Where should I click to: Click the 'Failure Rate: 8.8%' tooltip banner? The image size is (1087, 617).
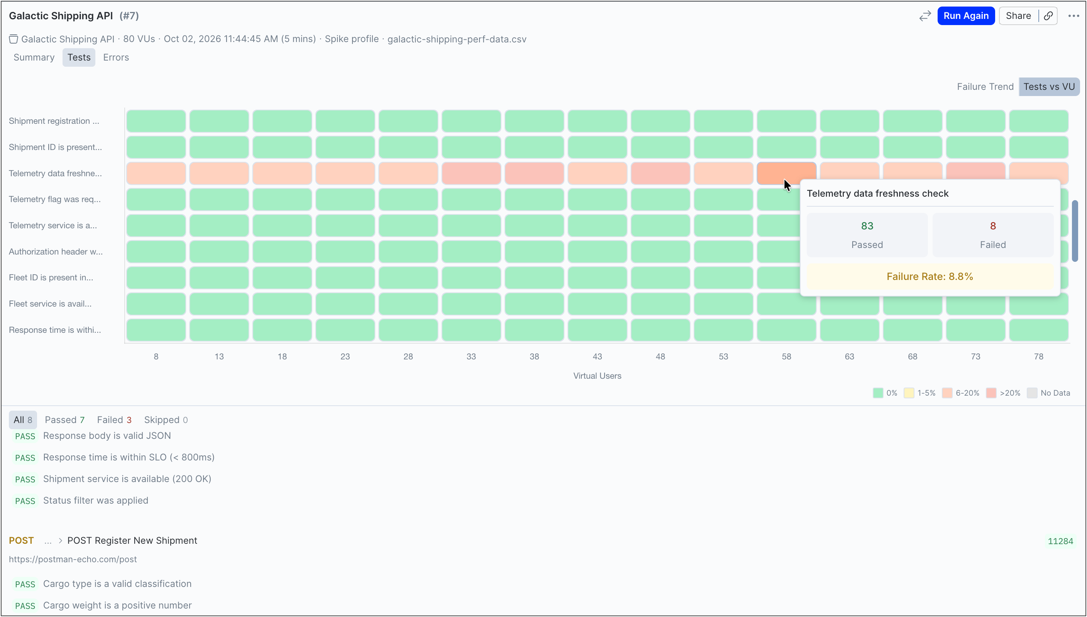[x=930, y=277]
